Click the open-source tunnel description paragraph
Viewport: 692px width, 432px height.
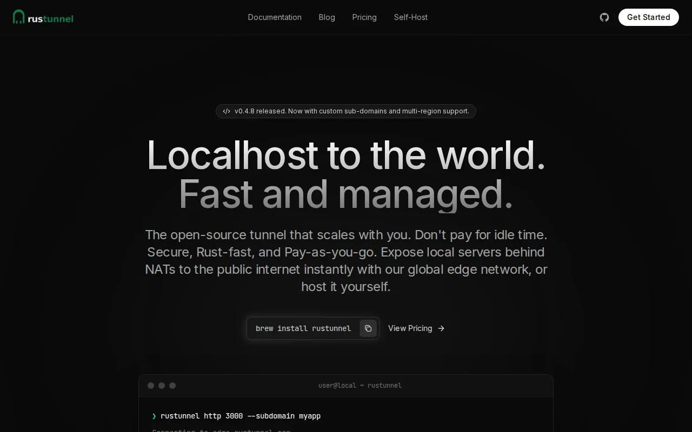[x=346, y=261]
